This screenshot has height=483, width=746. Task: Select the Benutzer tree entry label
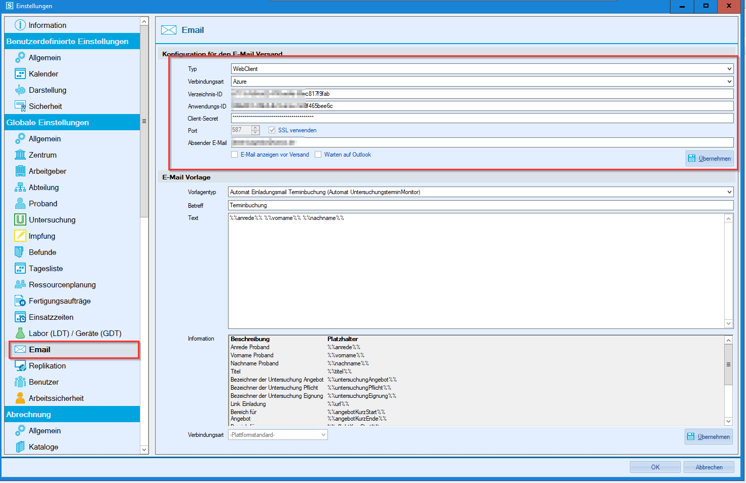tap(44, 382)
